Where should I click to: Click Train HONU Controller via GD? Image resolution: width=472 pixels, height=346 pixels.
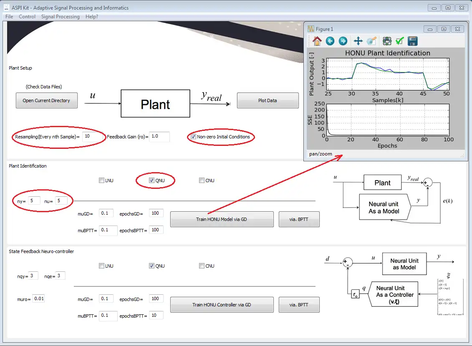222,304
